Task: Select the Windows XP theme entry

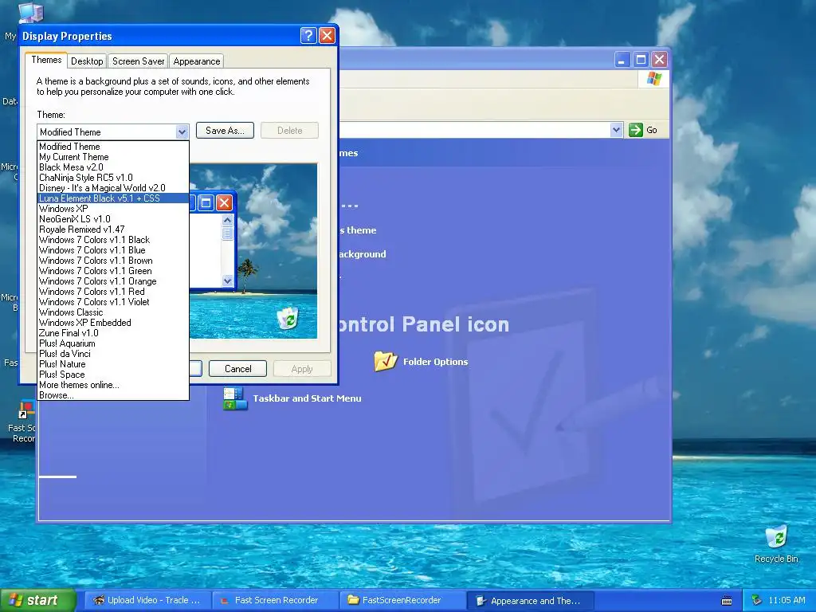Action: tap(113, 209)
